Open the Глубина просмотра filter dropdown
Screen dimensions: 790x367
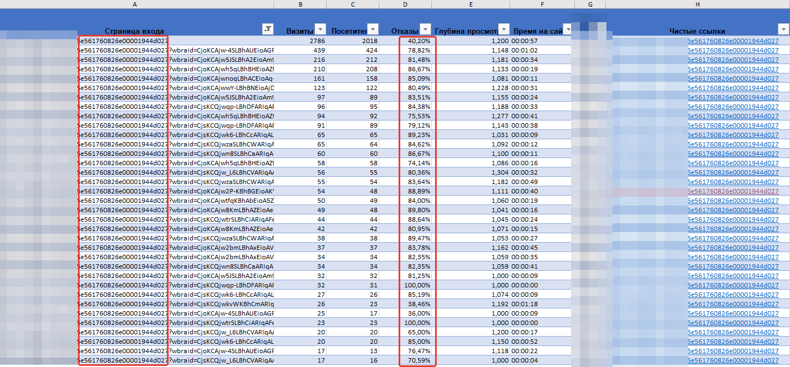point(504,29)
